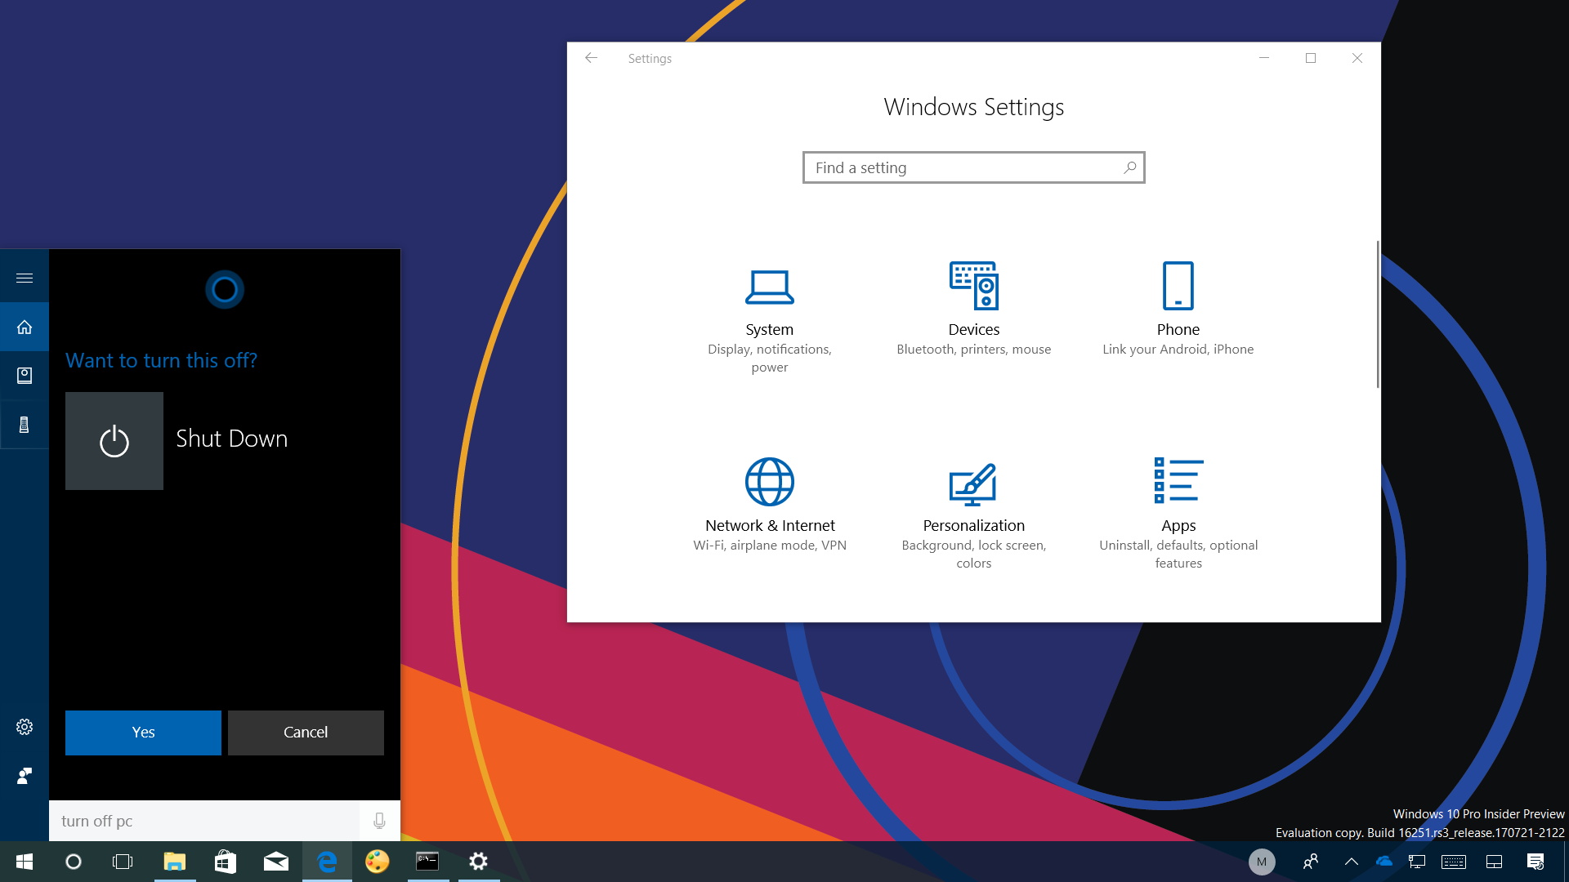Open the People tray icon
This screenshot has width=1569, height=882.
[1311, 862]
